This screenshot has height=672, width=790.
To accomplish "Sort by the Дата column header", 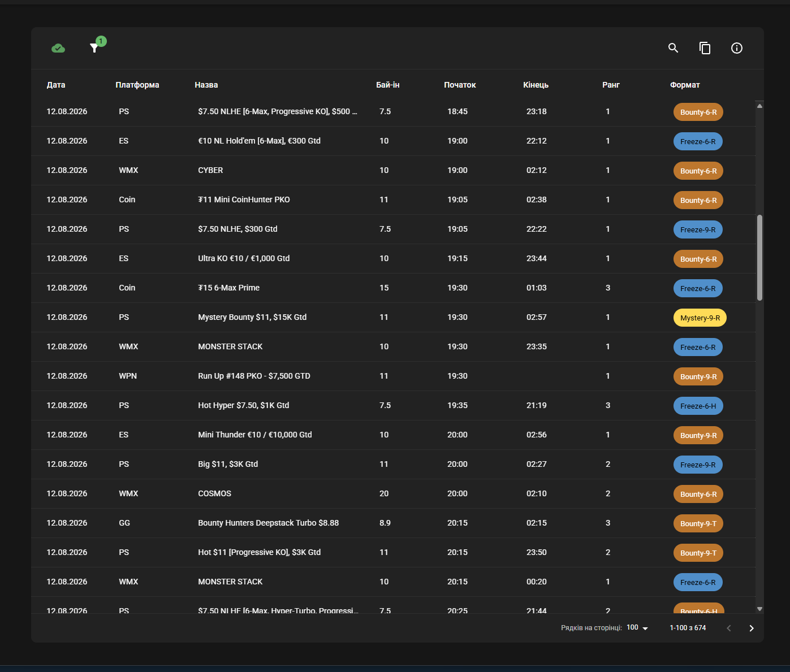I will tap(56, 85).
